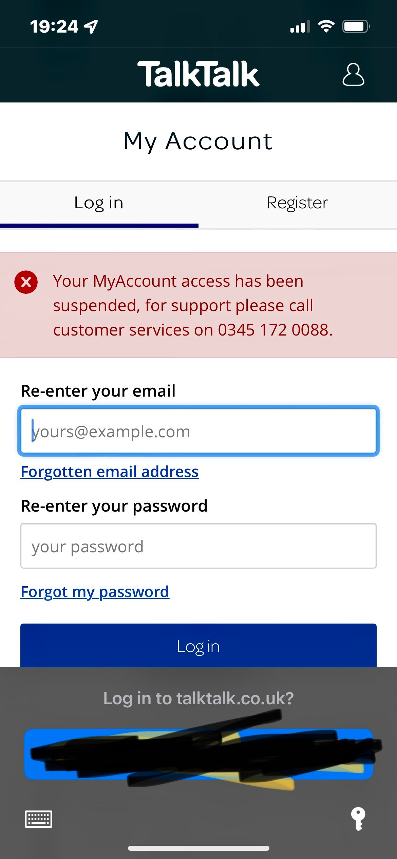Tap the suspended access error message
Viewport: 397px width, 859px height.
(x=193, y=305)
